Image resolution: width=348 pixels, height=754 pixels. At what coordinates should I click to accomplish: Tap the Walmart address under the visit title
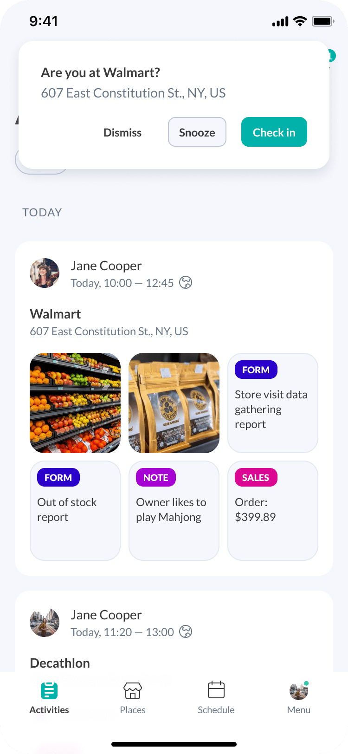tap(109, 331)
